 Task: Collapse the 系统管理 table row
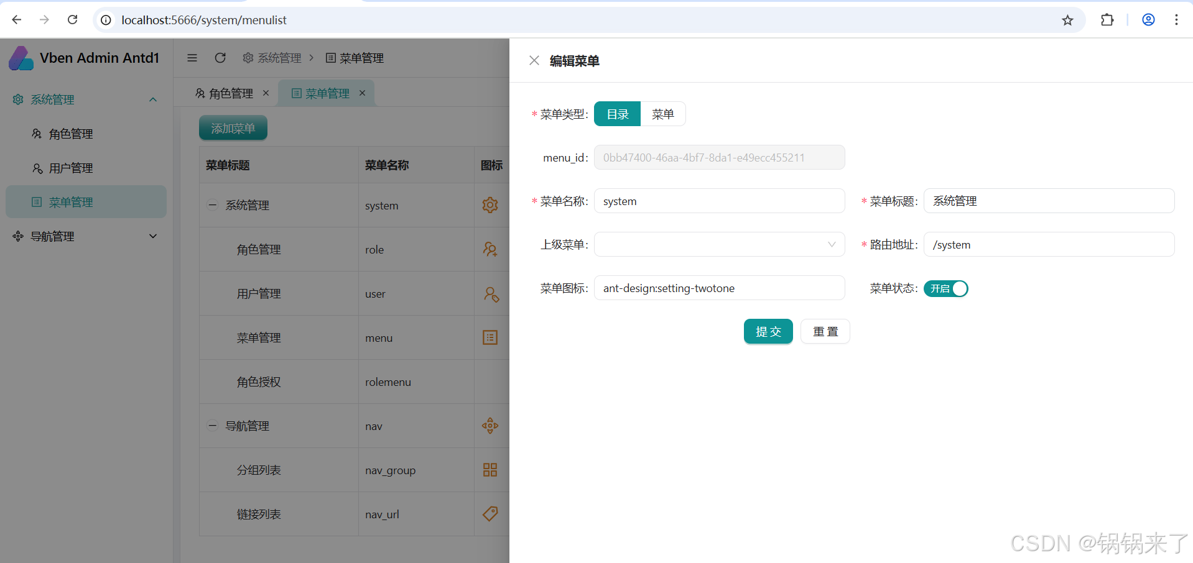213,204
